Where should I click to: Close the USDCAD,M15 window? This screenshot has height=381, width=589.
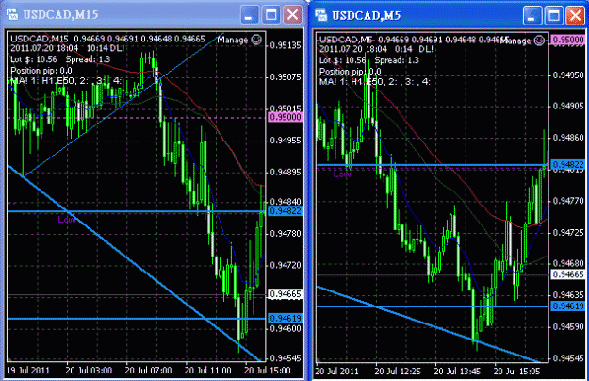pos(293,15)
